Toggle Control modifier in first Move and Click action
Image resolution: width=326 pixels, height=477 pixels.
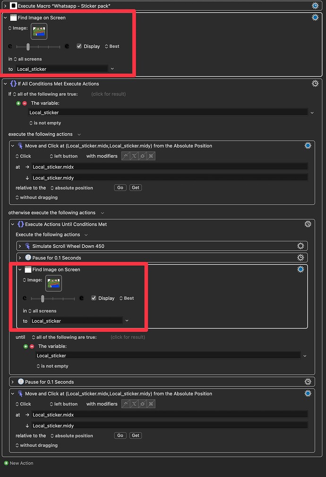pos(126,156)
